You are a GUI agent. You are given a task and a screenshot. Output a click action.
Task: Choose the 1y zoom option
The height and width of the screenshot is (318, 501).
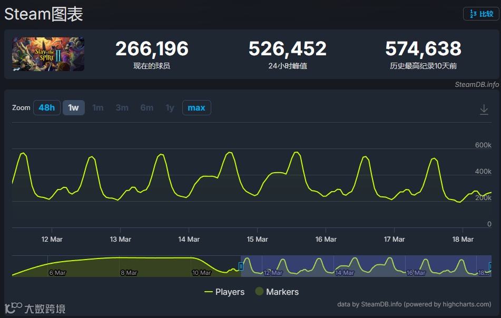click(x=170, y=107)
